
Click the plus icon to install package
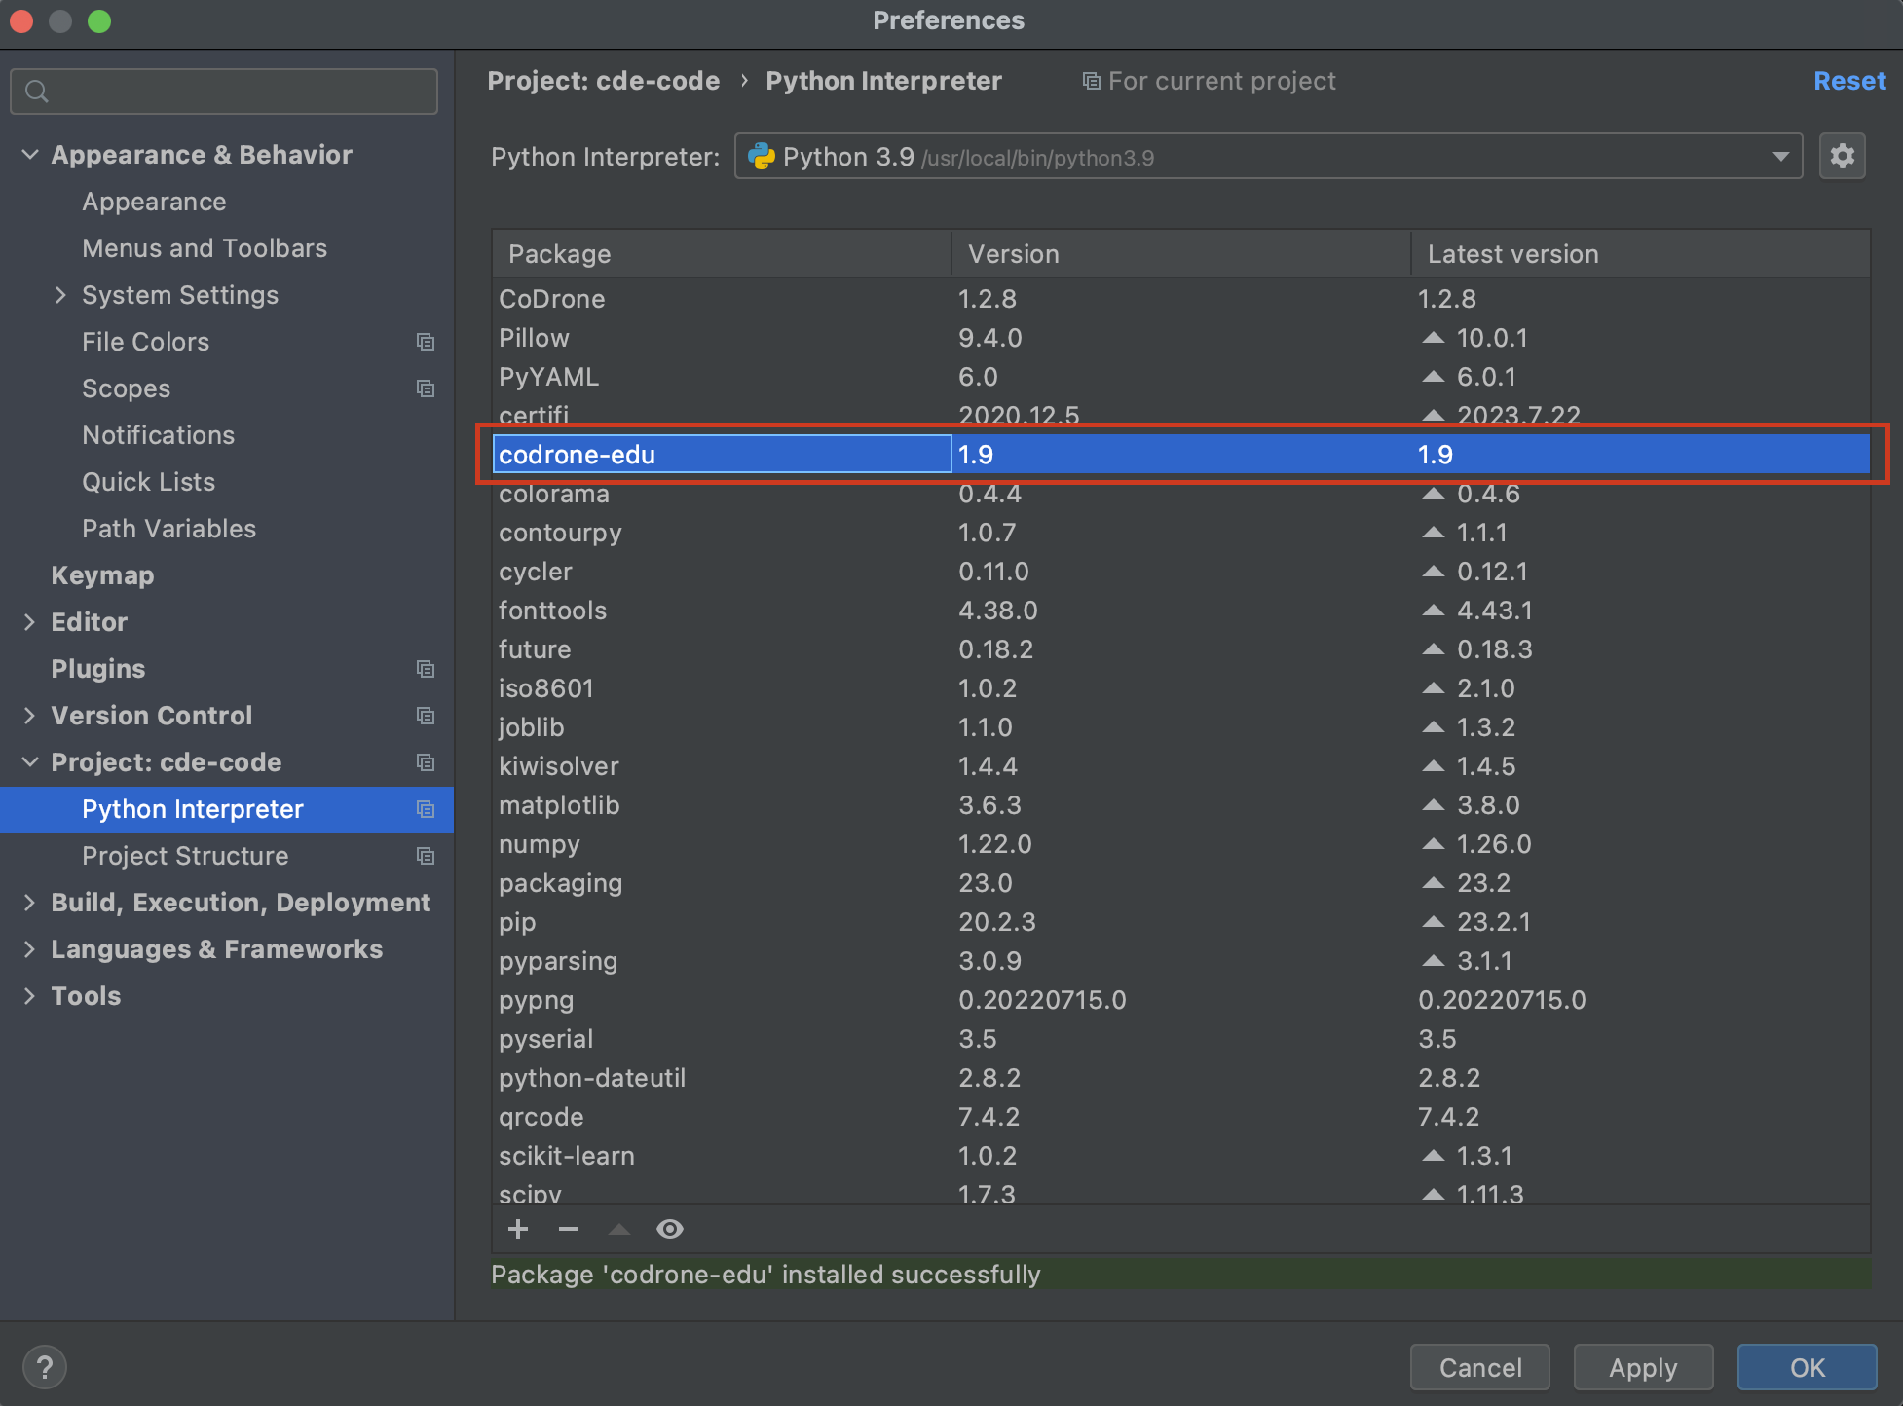click(518, 1229)
